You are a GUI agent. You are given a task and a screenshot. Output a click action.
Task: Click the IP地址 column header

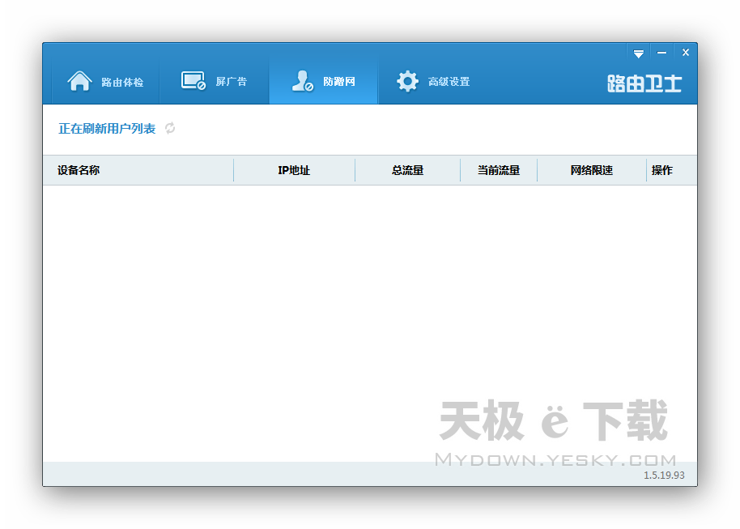tap(294, 170)
